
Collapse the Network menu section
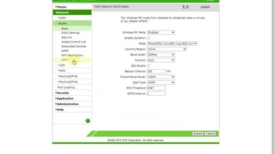[x=72, y=12]
